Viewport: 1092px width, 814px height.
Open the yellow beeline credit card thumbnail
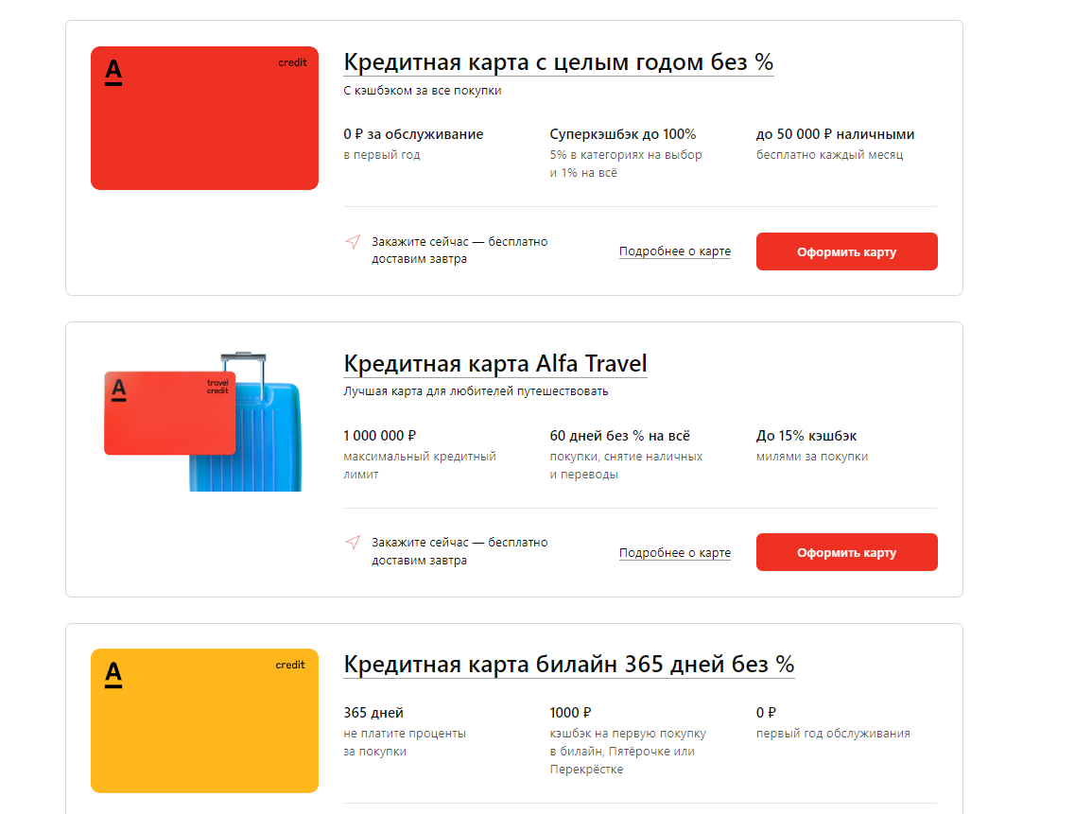coord(205,720)
